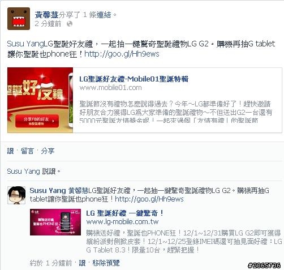Click 留言 to comment on post

[x=27, y=151]
